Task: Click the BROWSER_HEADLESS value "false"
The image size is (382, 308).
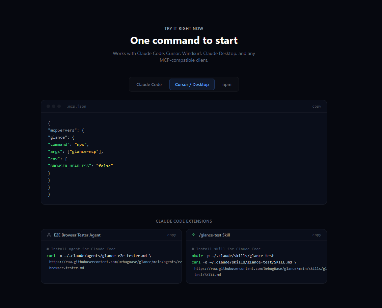Action: (x=105, y=166)
